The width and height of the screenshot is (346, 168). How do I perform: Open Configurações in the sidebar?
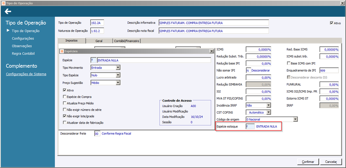click(23, 38)
